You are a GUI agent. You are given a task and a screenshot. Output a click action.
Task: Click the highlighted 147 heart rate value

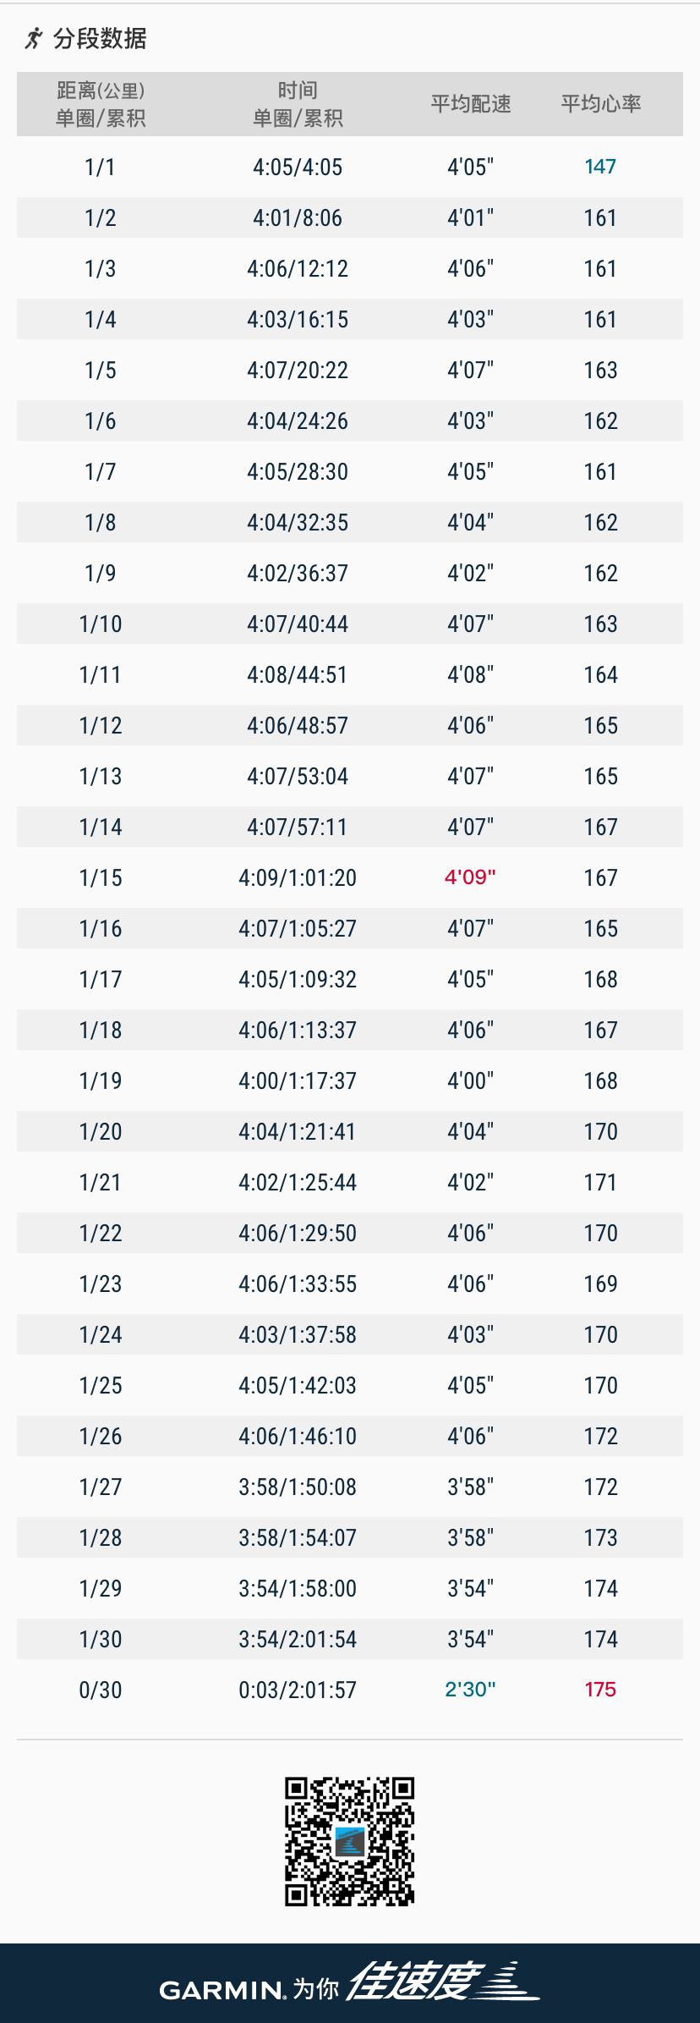pyautogui.click(x=600, y=167)
